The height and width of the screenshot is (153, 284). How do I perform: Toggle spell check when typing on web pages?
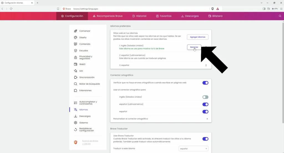point(206,83)
